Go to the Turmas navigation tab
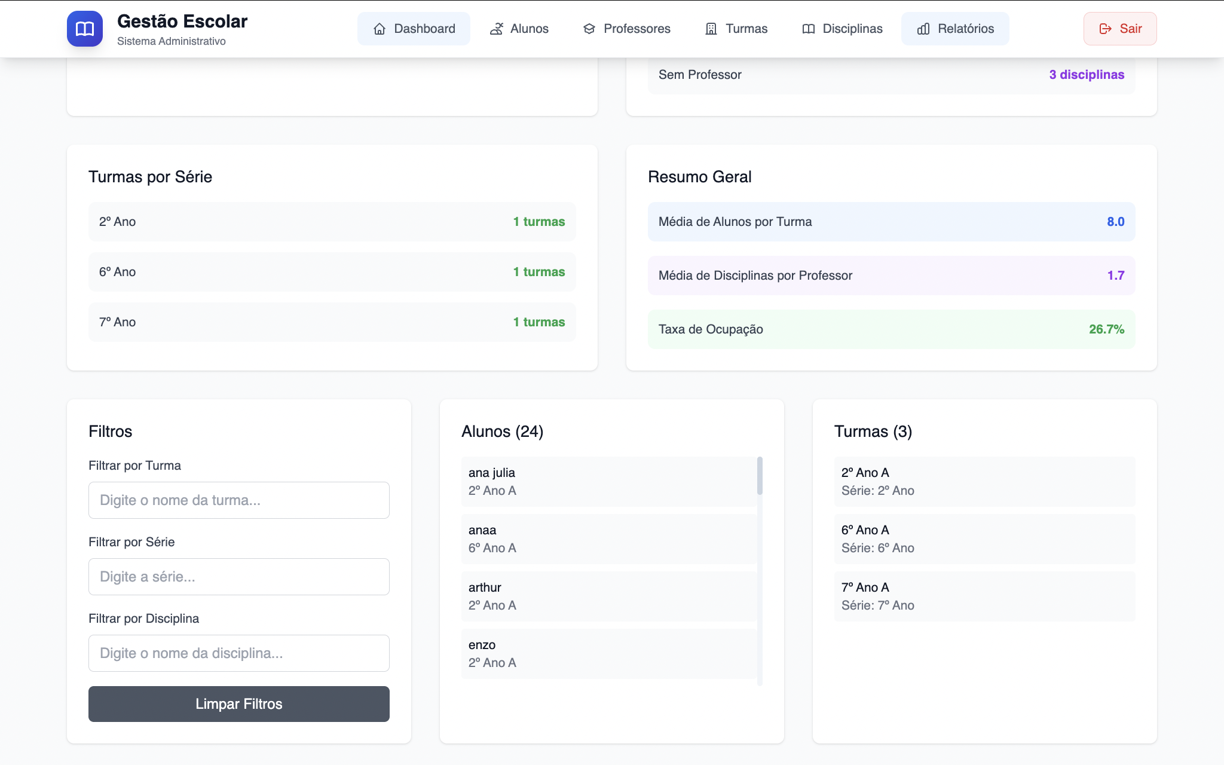This screenshot has width=1224, height=765. click(x=746, y=29)
